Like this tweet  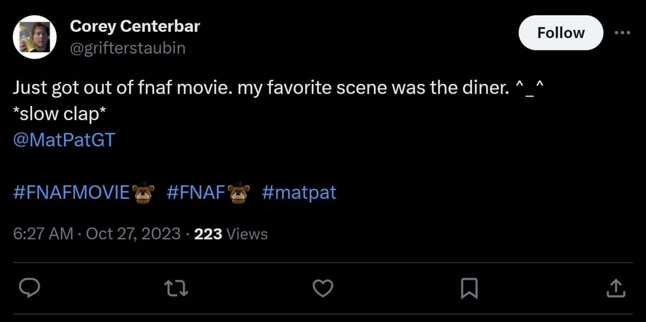[x=323, y=288]
